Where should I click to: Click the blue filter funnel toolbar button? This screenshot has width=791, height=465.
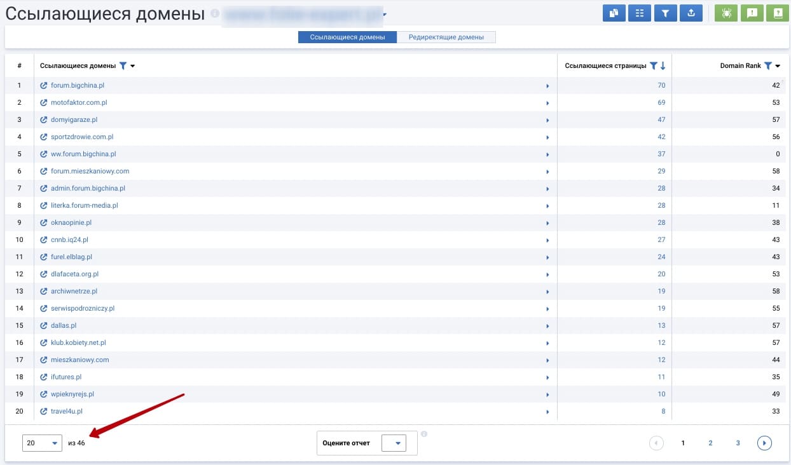(665, 13)
